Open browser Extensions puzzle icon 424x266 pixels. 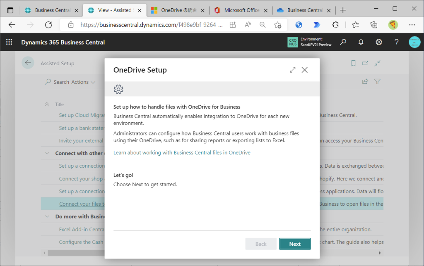(x=335, y=25)
